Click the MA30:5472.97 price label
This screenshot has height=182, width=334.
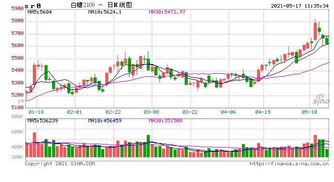(167, 12)
